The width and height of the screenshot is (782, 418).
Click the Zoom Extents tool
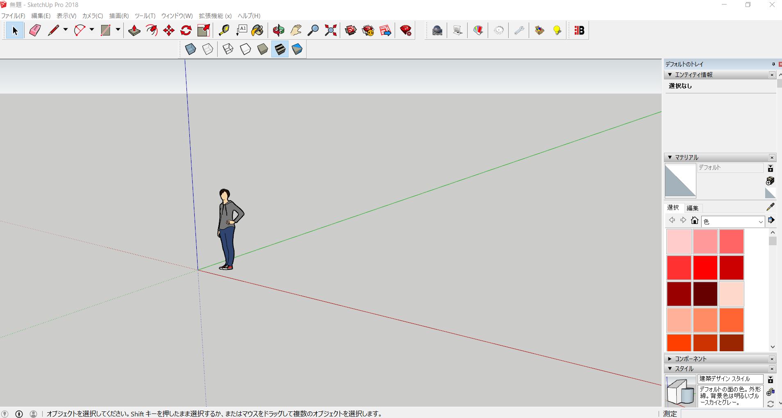click(330, 31)
